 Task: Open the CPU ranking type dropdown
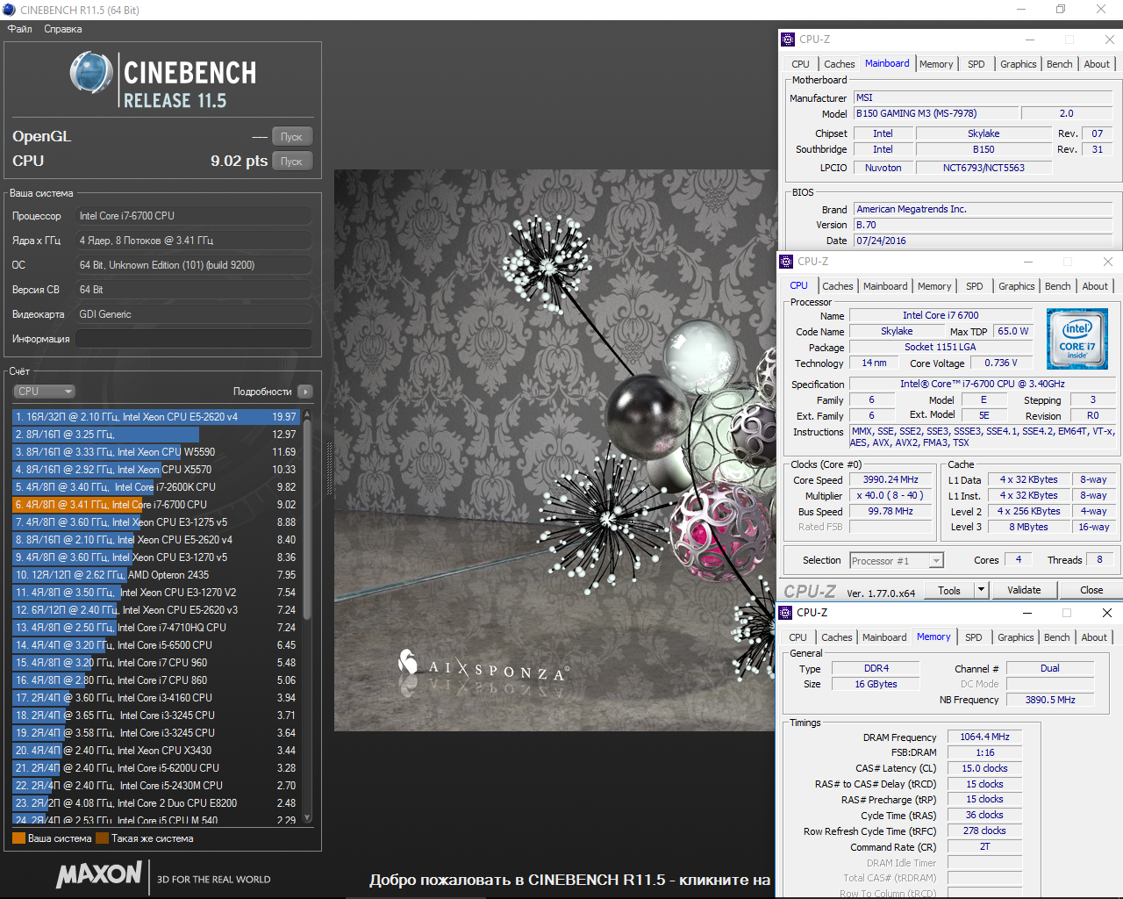tap(44, 392)
